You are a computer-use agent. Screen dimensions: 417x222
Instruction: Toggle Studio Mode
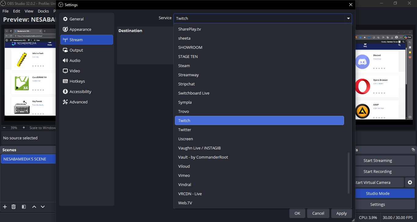coord(378,193)
